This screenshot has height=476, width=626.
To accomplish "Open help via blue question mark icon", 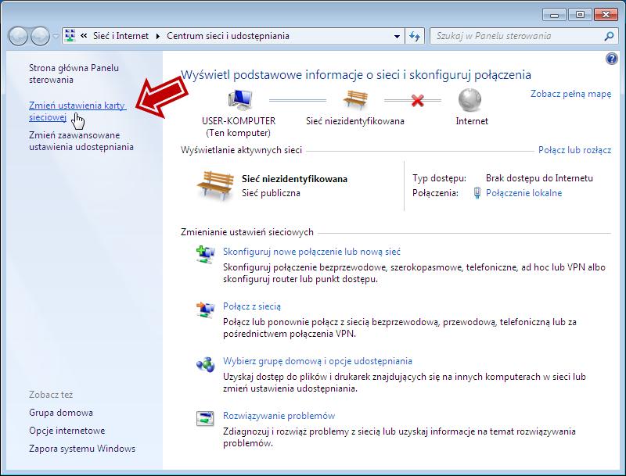I will [611, 59].
